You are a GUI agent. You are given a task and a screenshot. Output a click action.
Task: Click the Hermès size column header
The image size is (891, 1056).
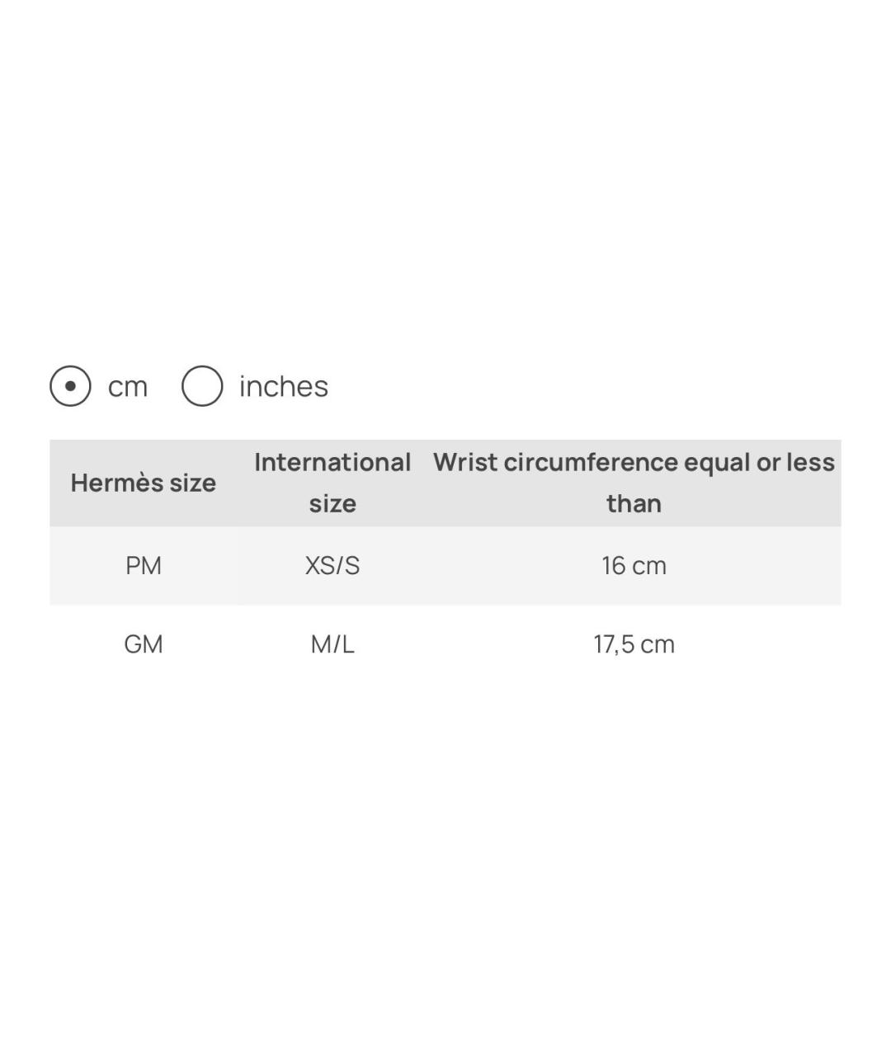(144, 483)
